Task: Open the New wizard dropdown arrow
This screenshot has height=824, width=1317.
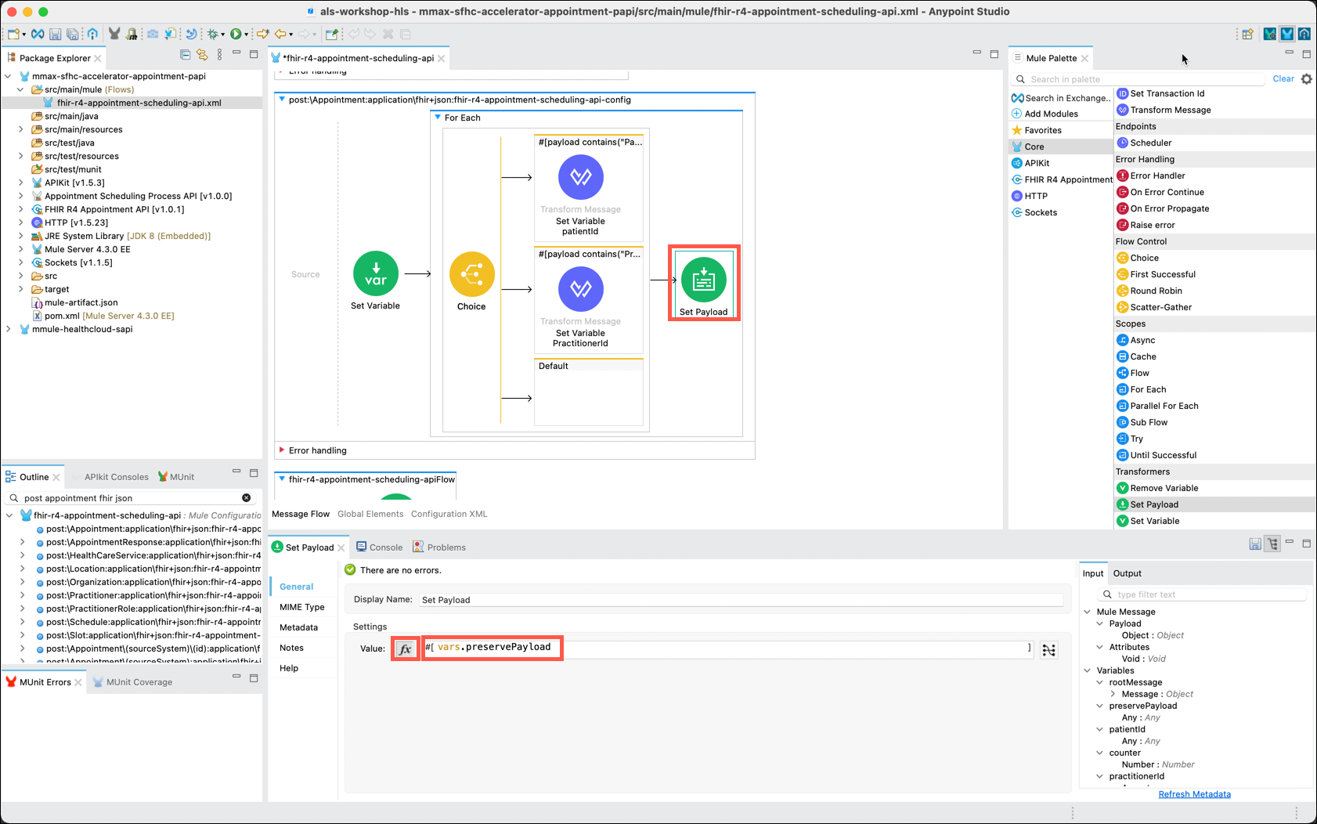Action: [24, 34]
